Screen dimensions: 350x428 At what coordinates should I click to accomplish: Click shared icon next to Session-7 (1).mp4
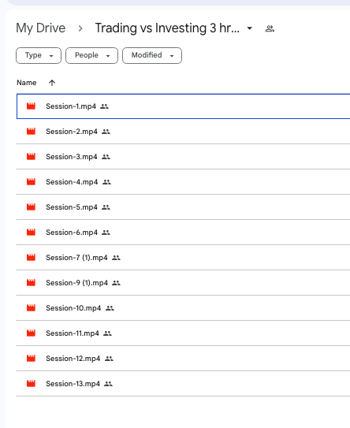[116, 258]
